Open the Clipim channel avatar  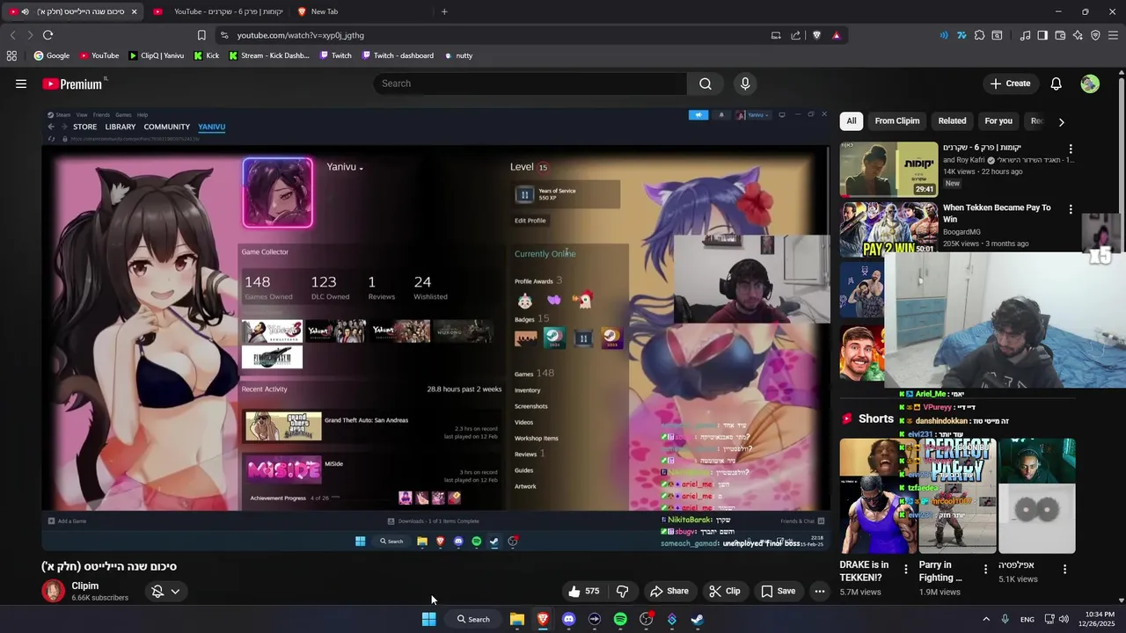[54, 591]
